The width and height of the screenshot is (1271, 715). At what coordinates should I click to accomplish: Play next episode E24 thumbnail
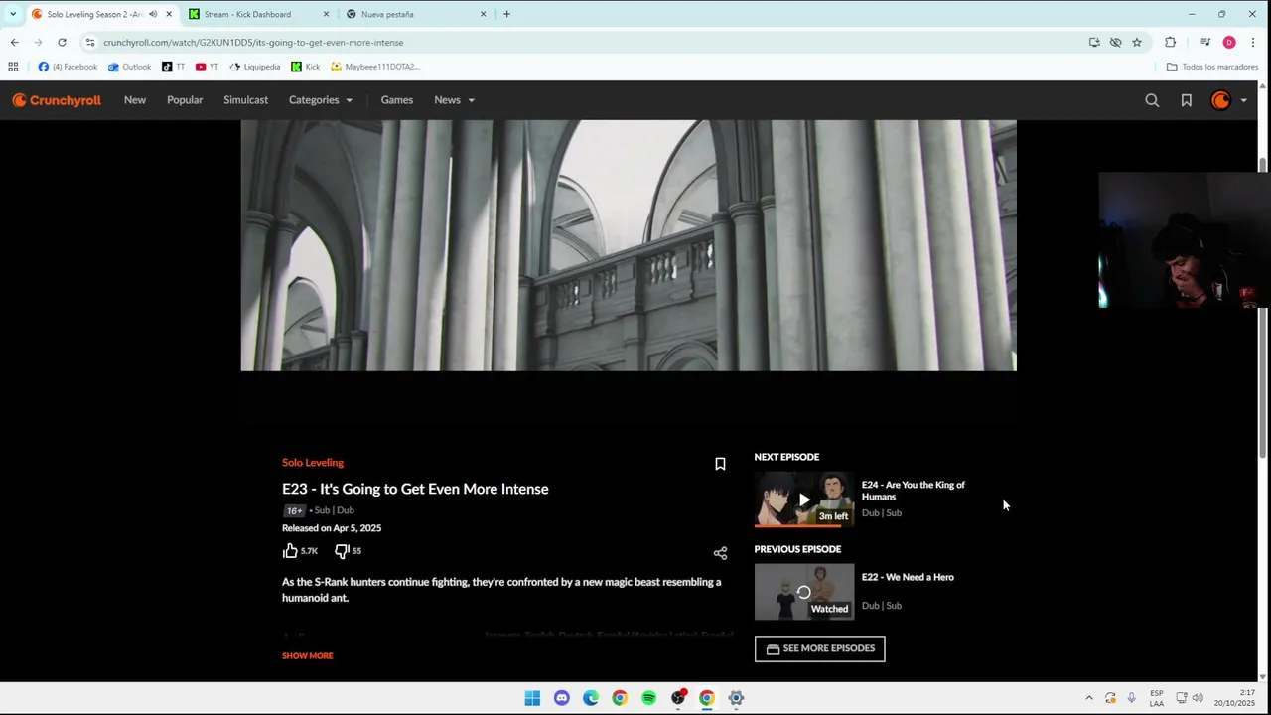(x=803, y=500)
